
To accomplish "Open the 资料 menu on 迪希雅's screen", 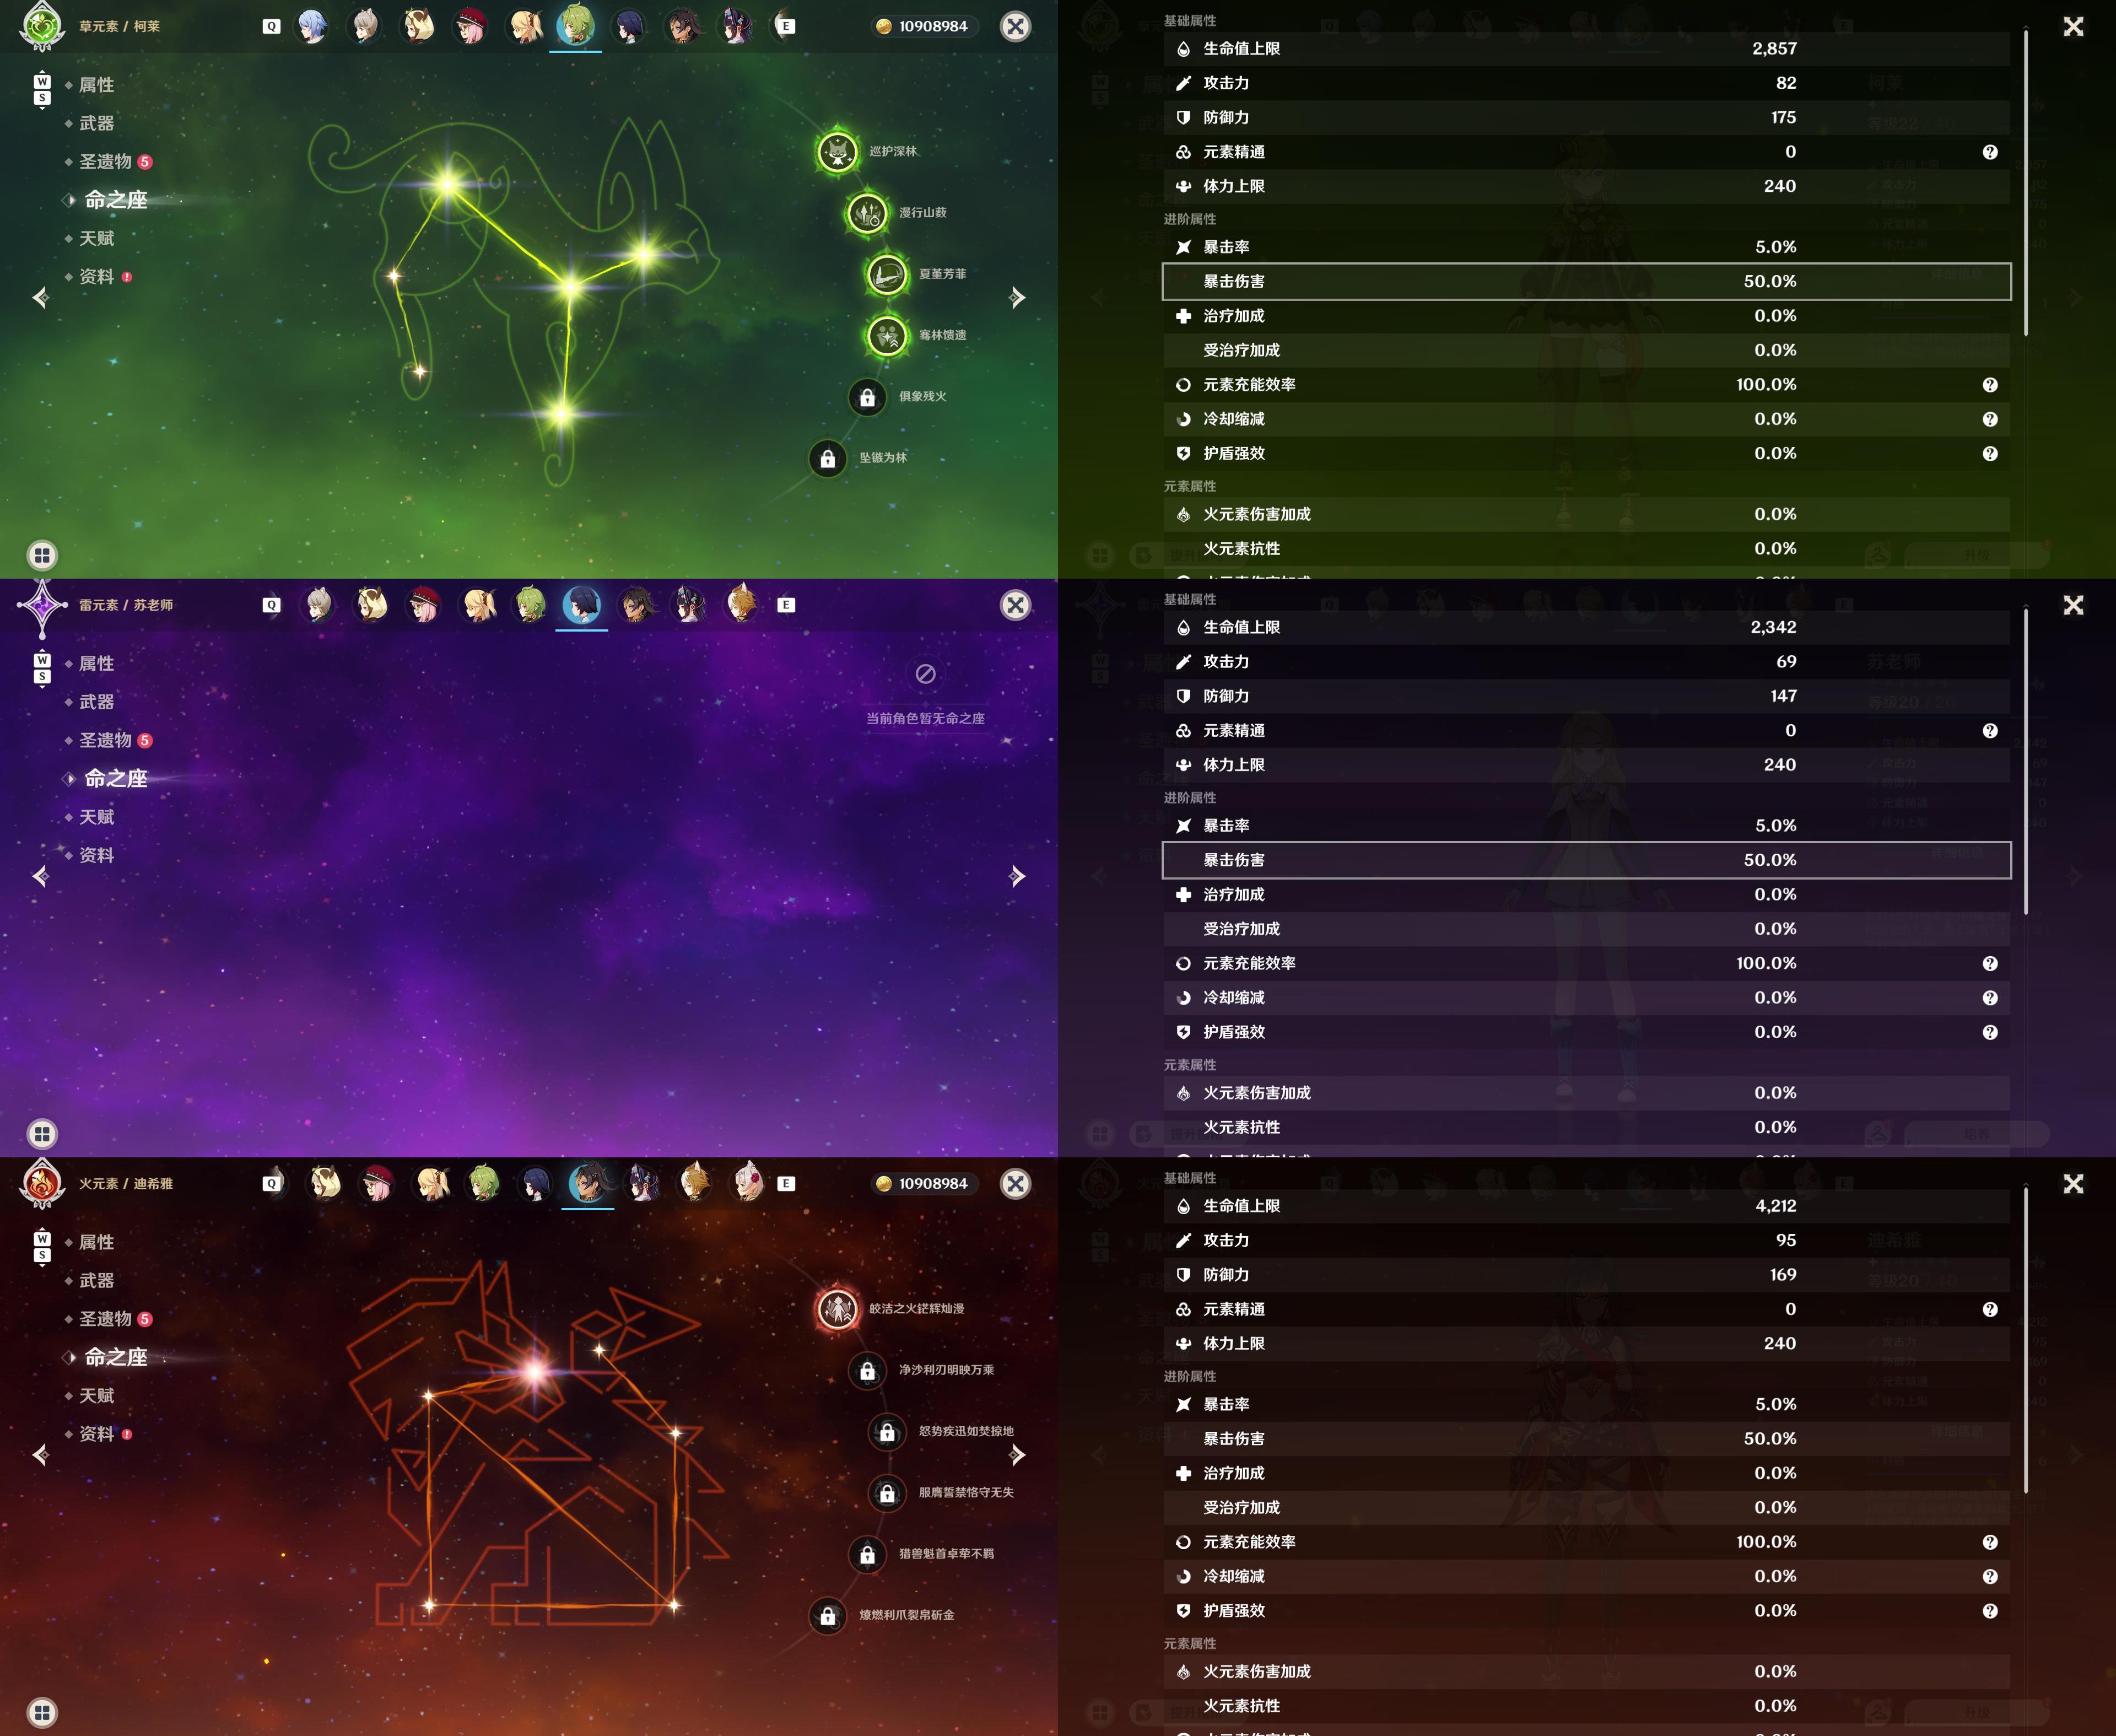I will [98, 1434].
